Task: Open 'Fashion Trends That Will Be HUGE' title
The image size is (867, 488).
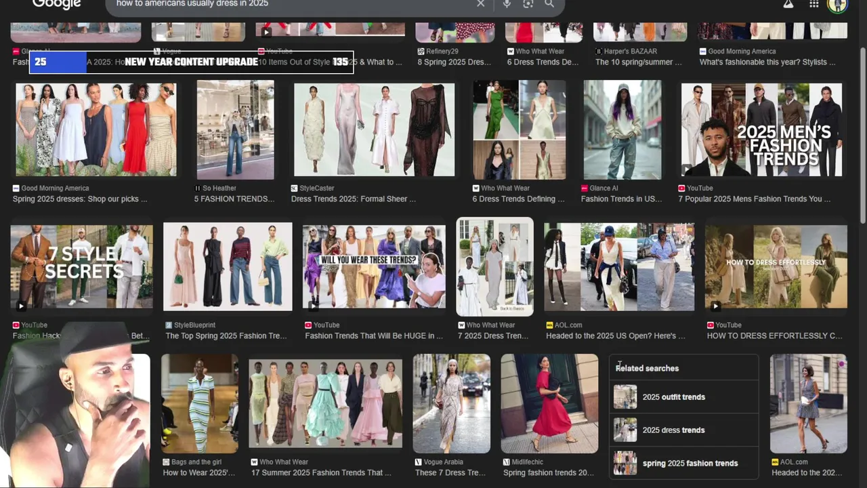Action: click(x=374, y=336)
